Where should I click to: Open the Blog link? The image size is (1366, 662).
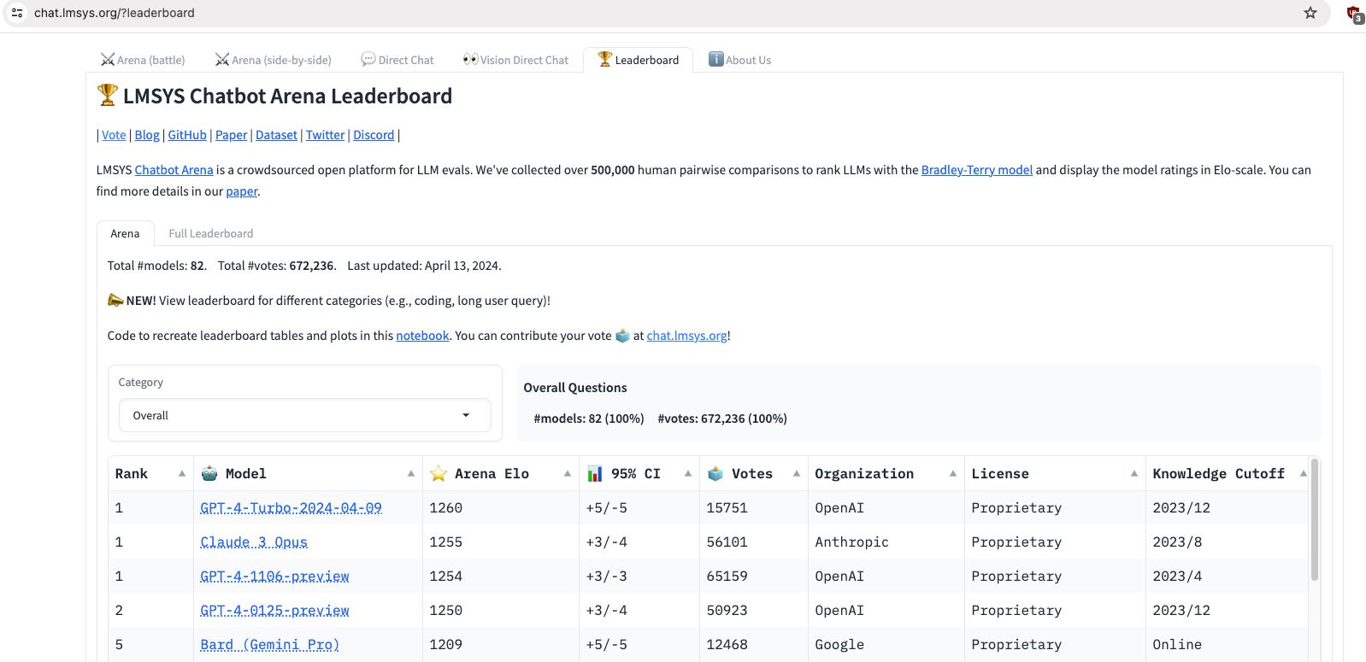(x=147, y=135)
